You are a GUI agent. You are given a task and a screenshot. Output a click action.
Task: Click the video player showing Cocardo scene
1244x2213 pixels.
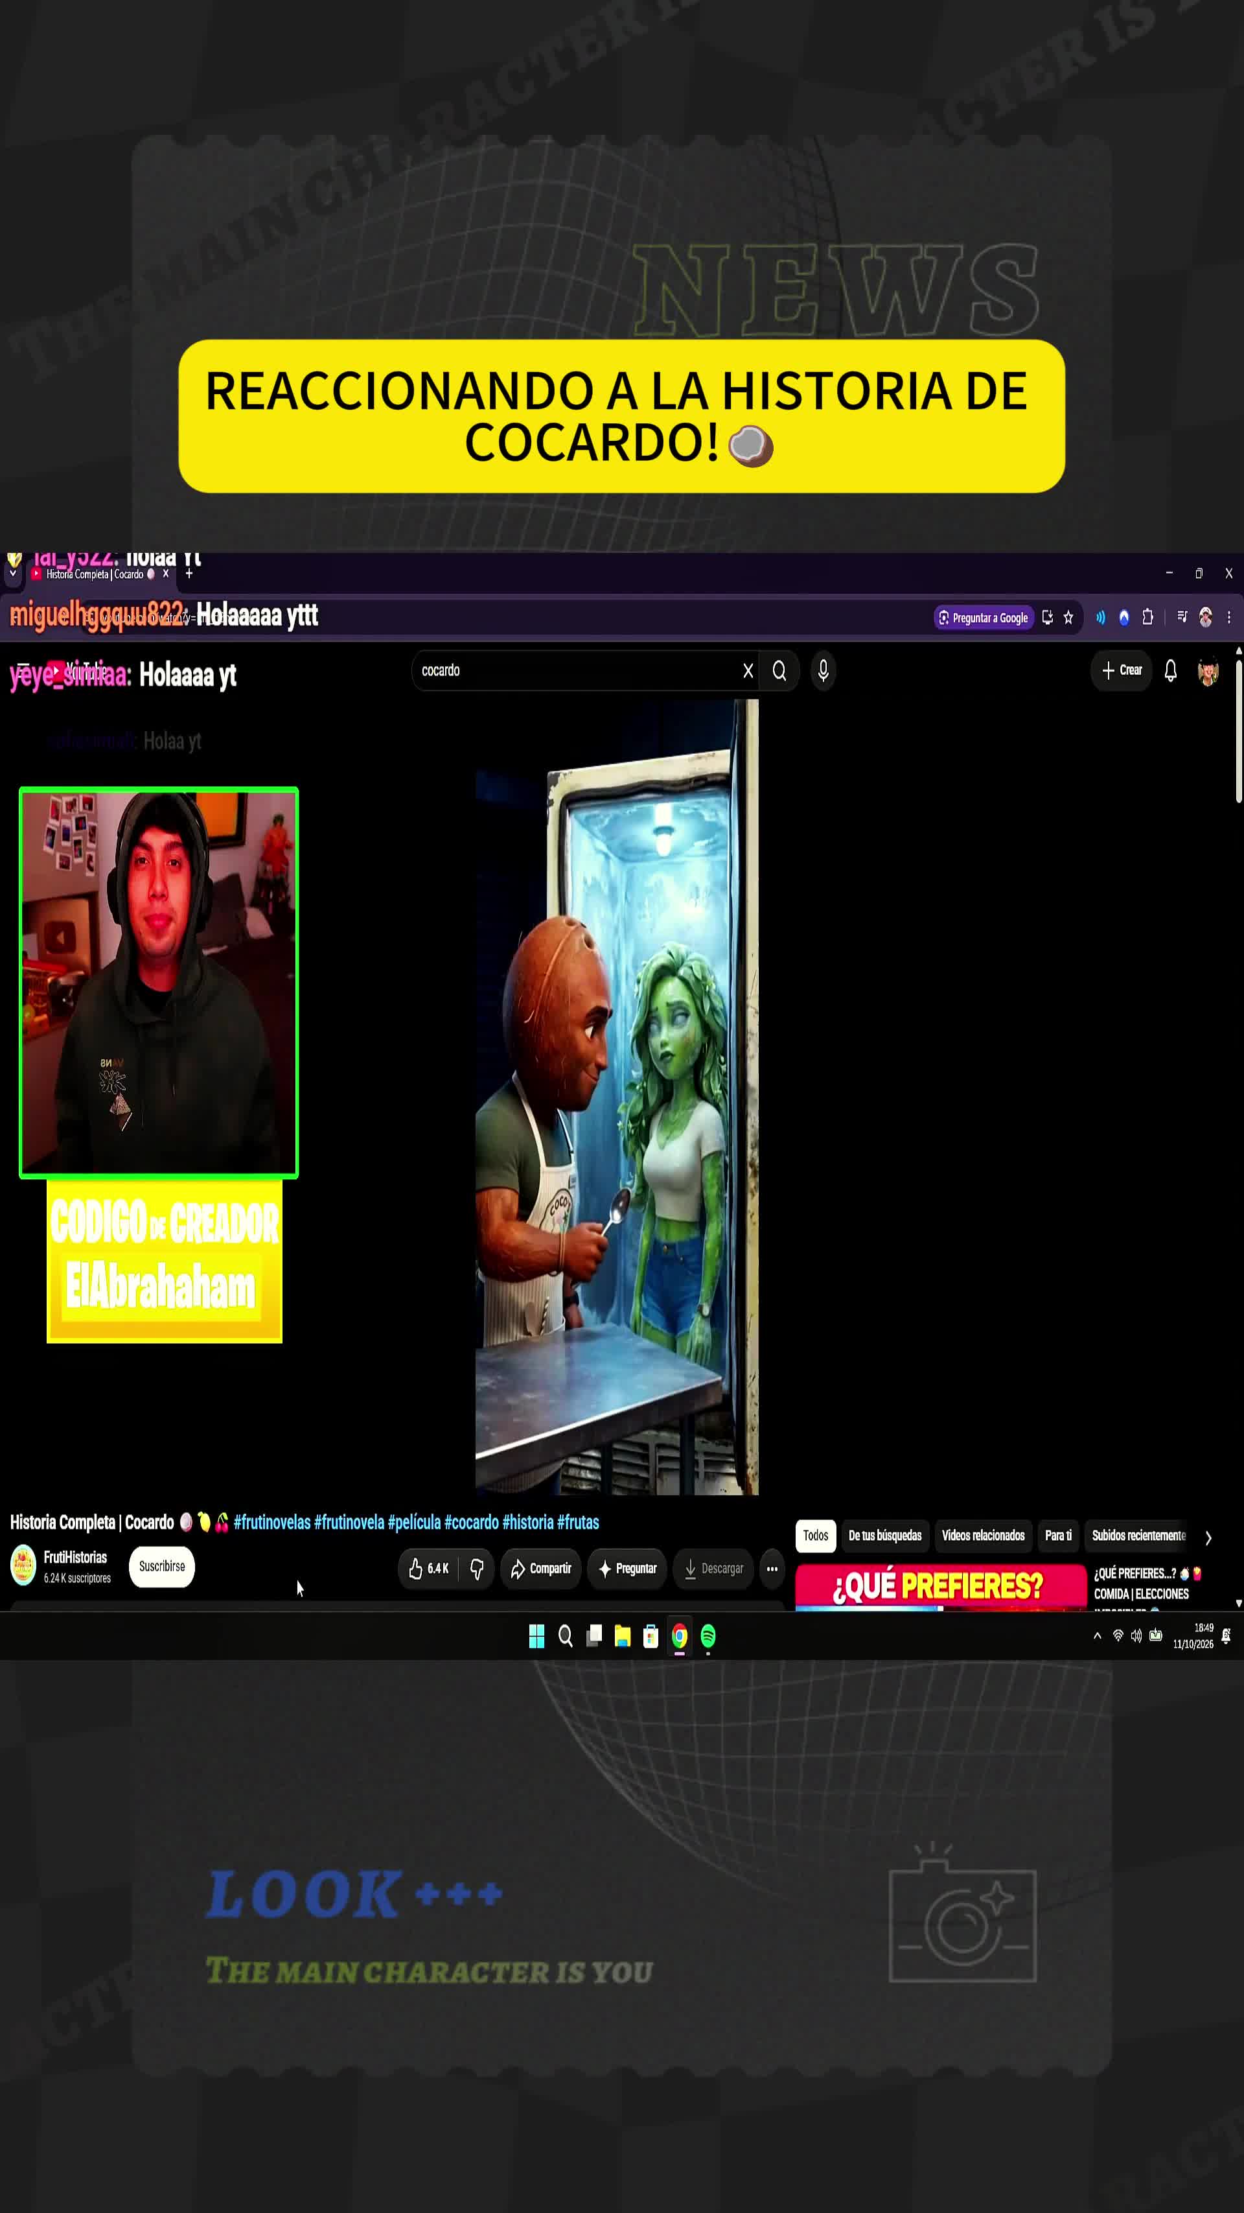pyautogui.click(x=616, y=1097)
